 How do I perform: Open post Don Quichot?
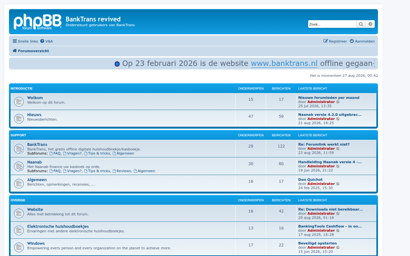click(310, 180)
